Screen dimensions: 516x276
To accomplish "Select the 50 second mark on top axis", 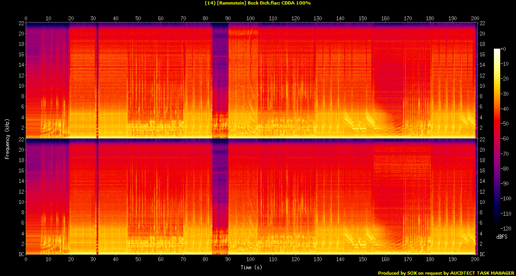I will click(x=138, y=18).
